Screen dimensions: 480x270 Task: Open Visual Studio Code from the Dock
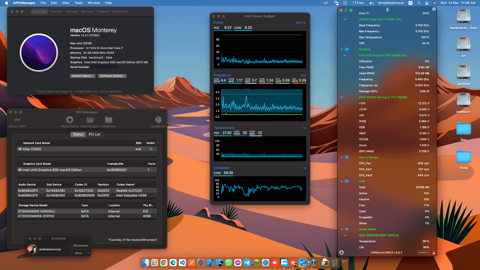[182, 262]
